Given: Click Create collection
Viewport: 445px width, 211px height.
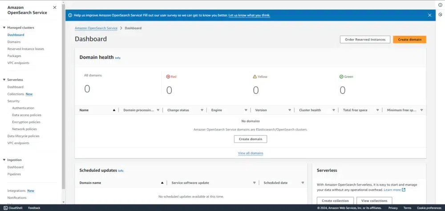Looking at the screenshot, I should coord(335,201).
